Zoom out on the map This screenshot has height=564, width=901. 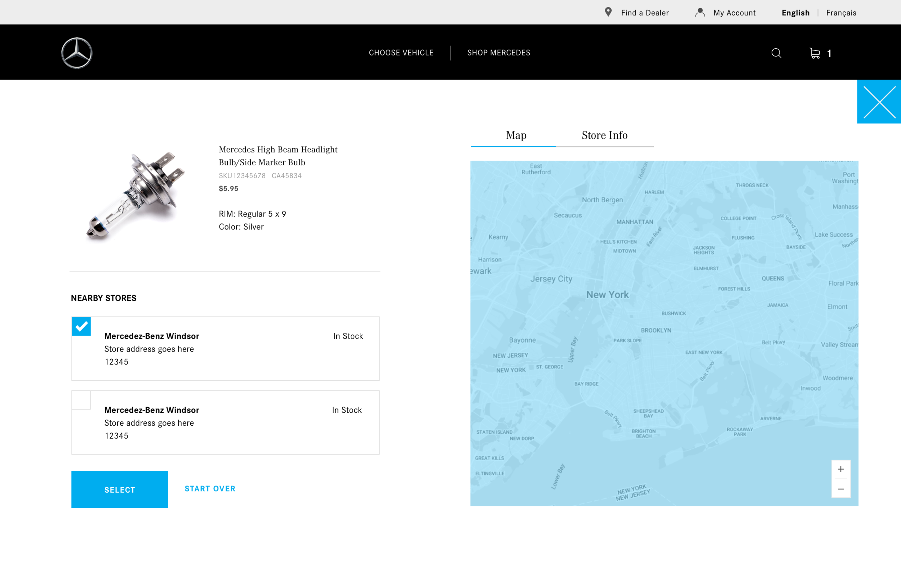840,489
